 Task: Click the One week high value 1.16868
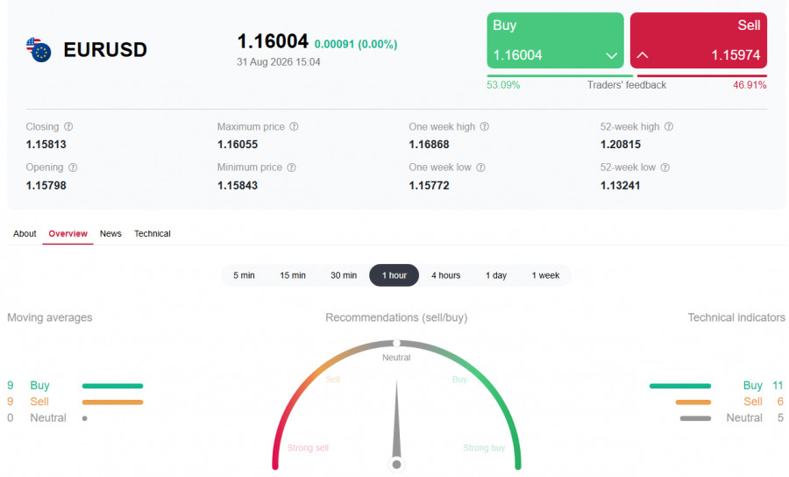tap(430, 145)
